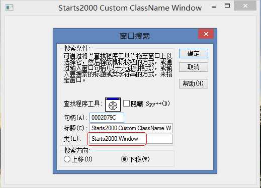Close the 窗口搜索 dialog

(206, 34)
